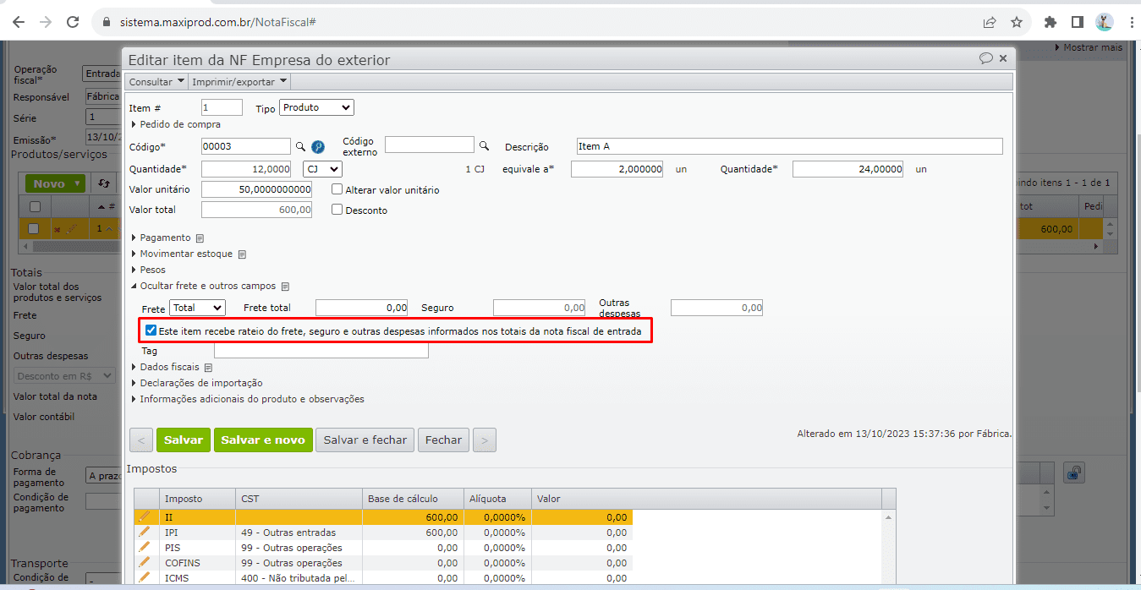Click the Tag input field

point(321,350)
